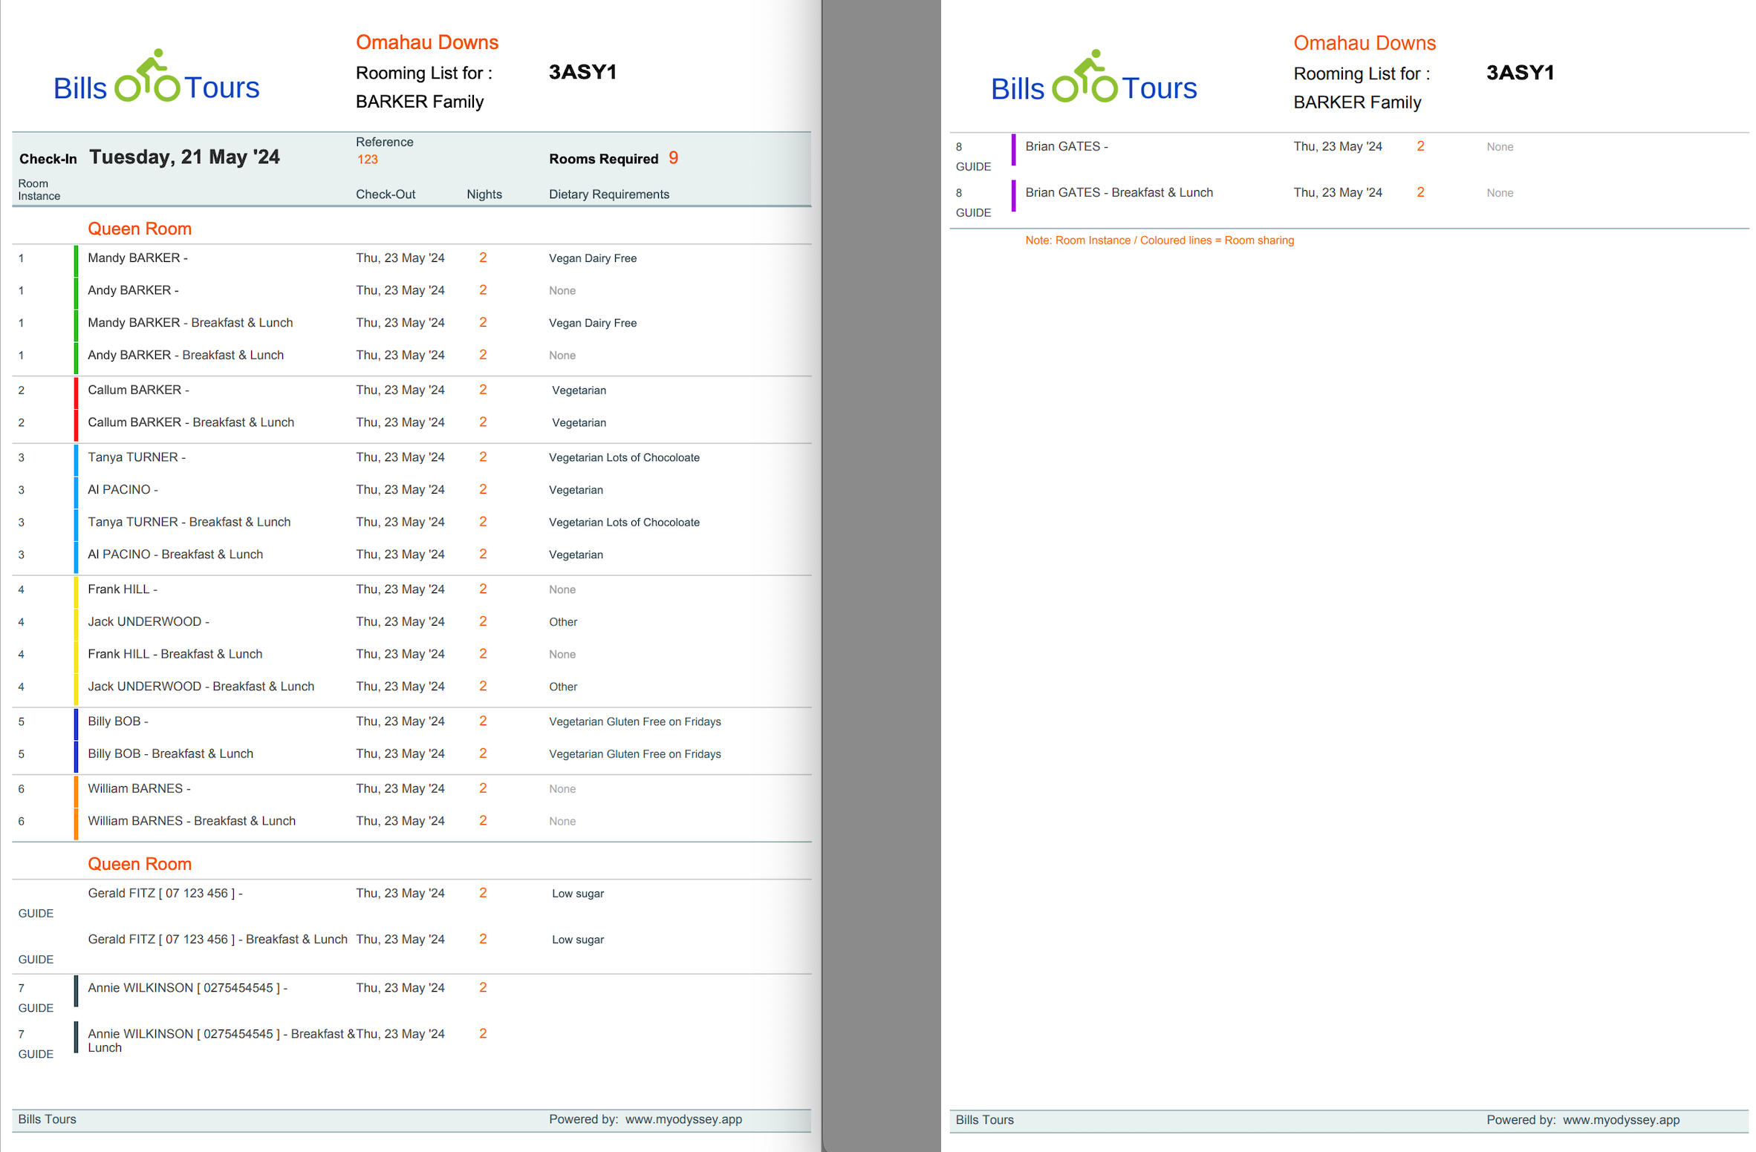This screenshot has height=1152, width=1756.
Task: Select the first Queen Room section heading
Action: (140, 229)
